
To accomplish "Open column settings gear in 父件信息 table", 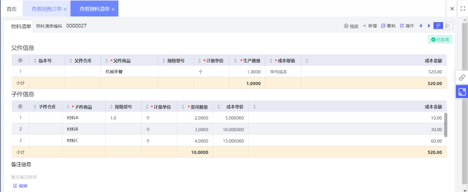I will click(x=20, y=61).
